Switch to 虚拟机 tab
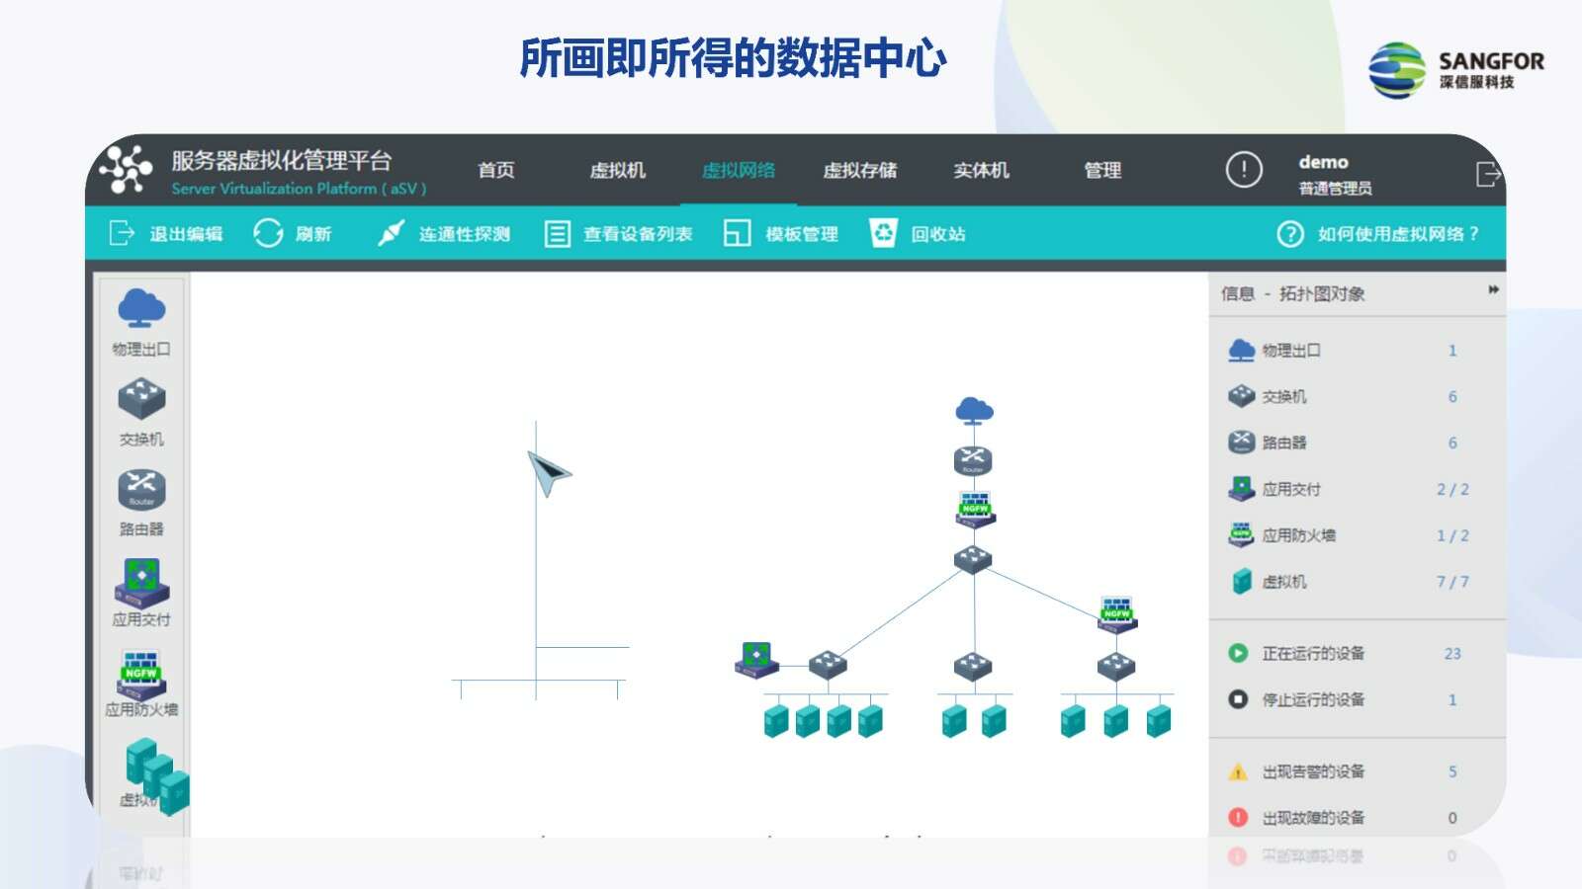 pyautogui.click(x=618, y=170)
